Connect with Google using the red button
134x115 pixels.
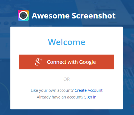point(67,62)
